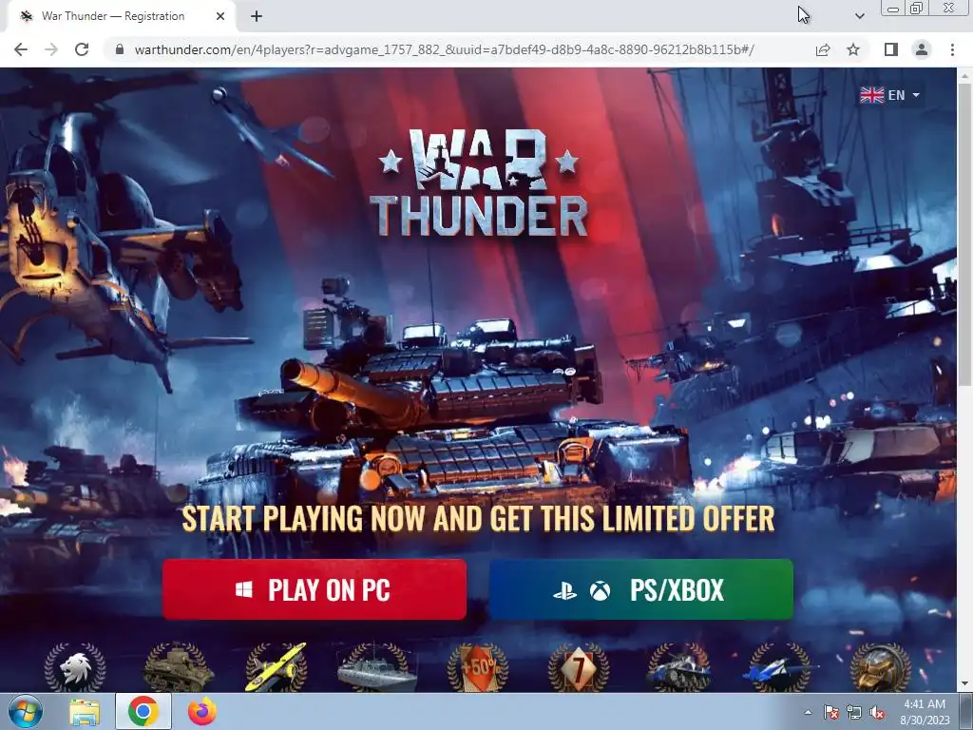This screenshot has width=973, height=730.
Task: Click the blue-white tank bonus badge
Action: tap(678, 667)
